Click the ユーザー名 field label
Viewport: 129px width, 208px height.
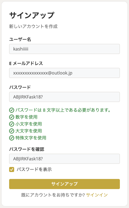pos(20,39)
